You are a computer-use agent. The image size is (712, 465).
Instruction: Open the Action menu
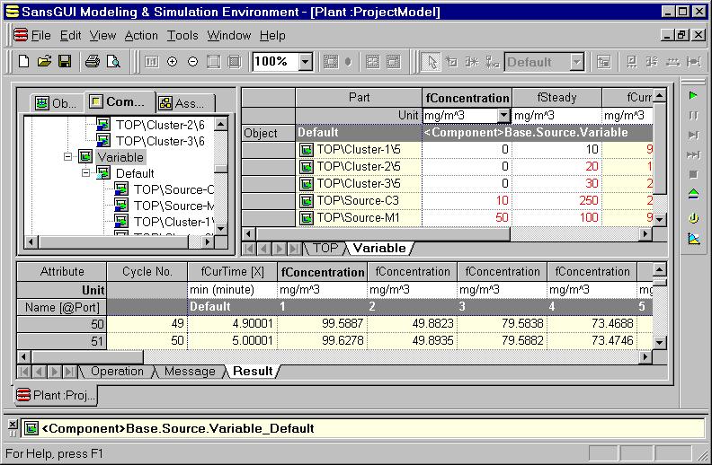pos(141,35)
